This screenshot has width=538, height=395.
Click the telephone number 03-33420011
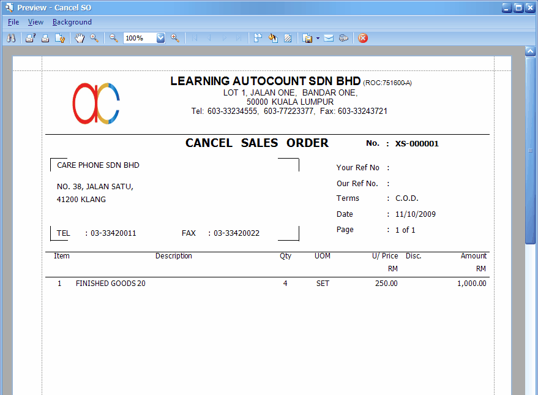tap(113, 233)
